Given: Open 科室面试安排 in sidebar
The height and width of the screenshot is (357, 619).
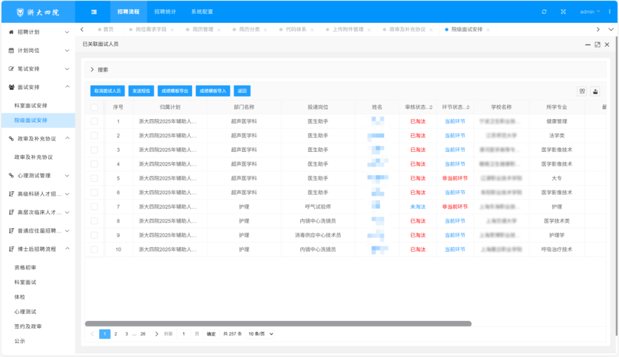Looking at the screenshot, I should point(31,105).
